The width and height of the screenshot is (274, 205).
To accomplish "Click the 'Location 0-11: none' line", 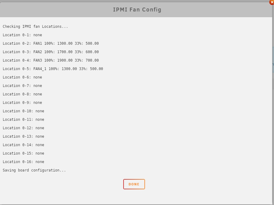I will (x=24, y=120).
